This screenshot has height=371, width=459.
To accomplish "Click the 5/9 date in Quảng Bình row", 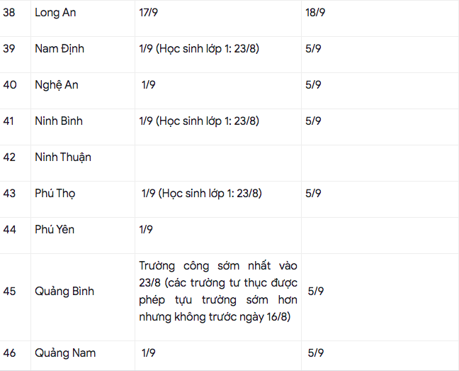I will (316, 291).
